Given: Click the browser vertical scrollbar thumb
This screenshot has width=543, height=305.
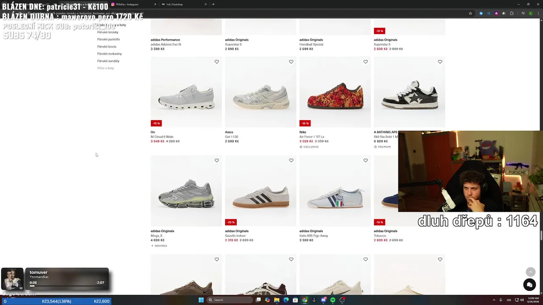Looking at the screenshot, I should [x=541, y=236].
